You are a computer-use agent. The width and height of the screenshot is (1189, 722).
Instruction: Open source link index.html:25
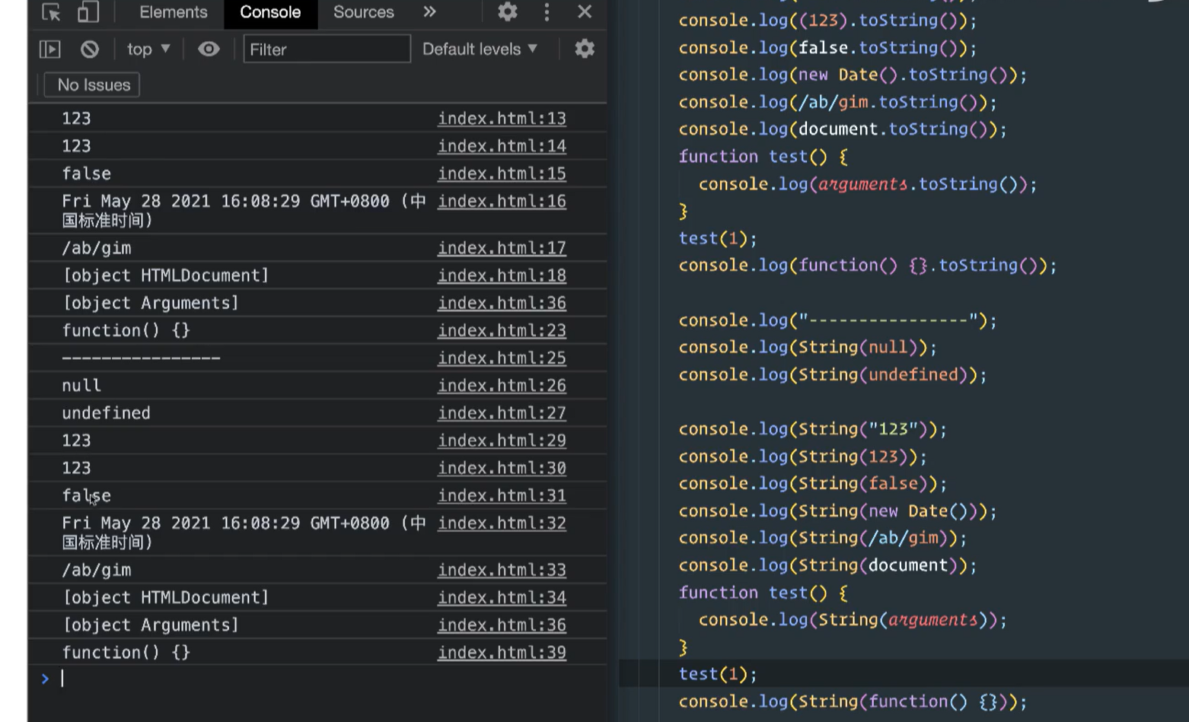click(502, 358)
